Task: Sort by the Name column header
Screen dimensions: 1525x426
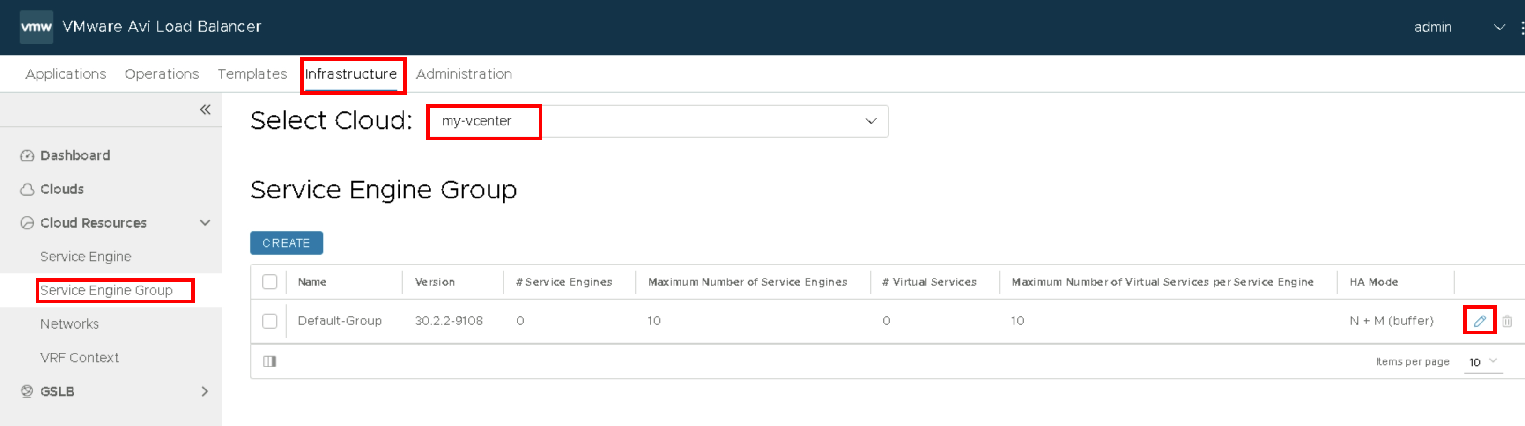Action: coord(312,282)
